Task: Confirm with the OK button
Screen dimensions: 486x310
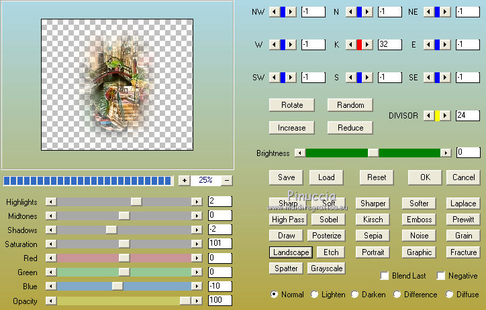Action: [x=425, y=177]
